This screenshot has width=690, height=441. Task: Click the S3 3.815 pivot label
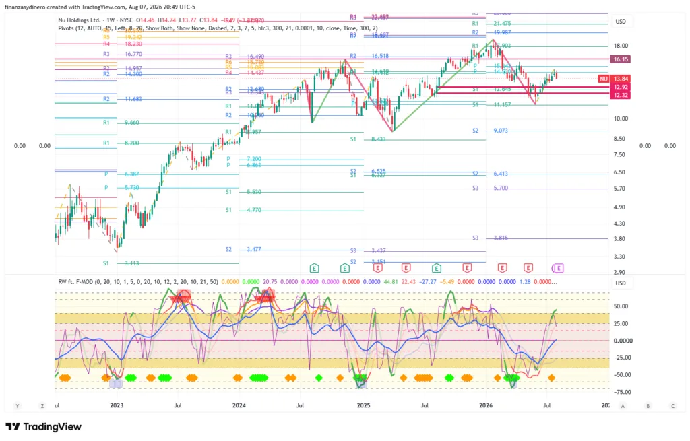pyautogui.click(x=491, y=238)
